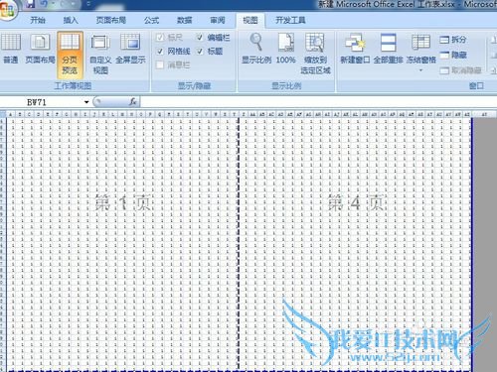Click the Save icon in quick access toolbar
497x372 pixels.
(30, 4)
